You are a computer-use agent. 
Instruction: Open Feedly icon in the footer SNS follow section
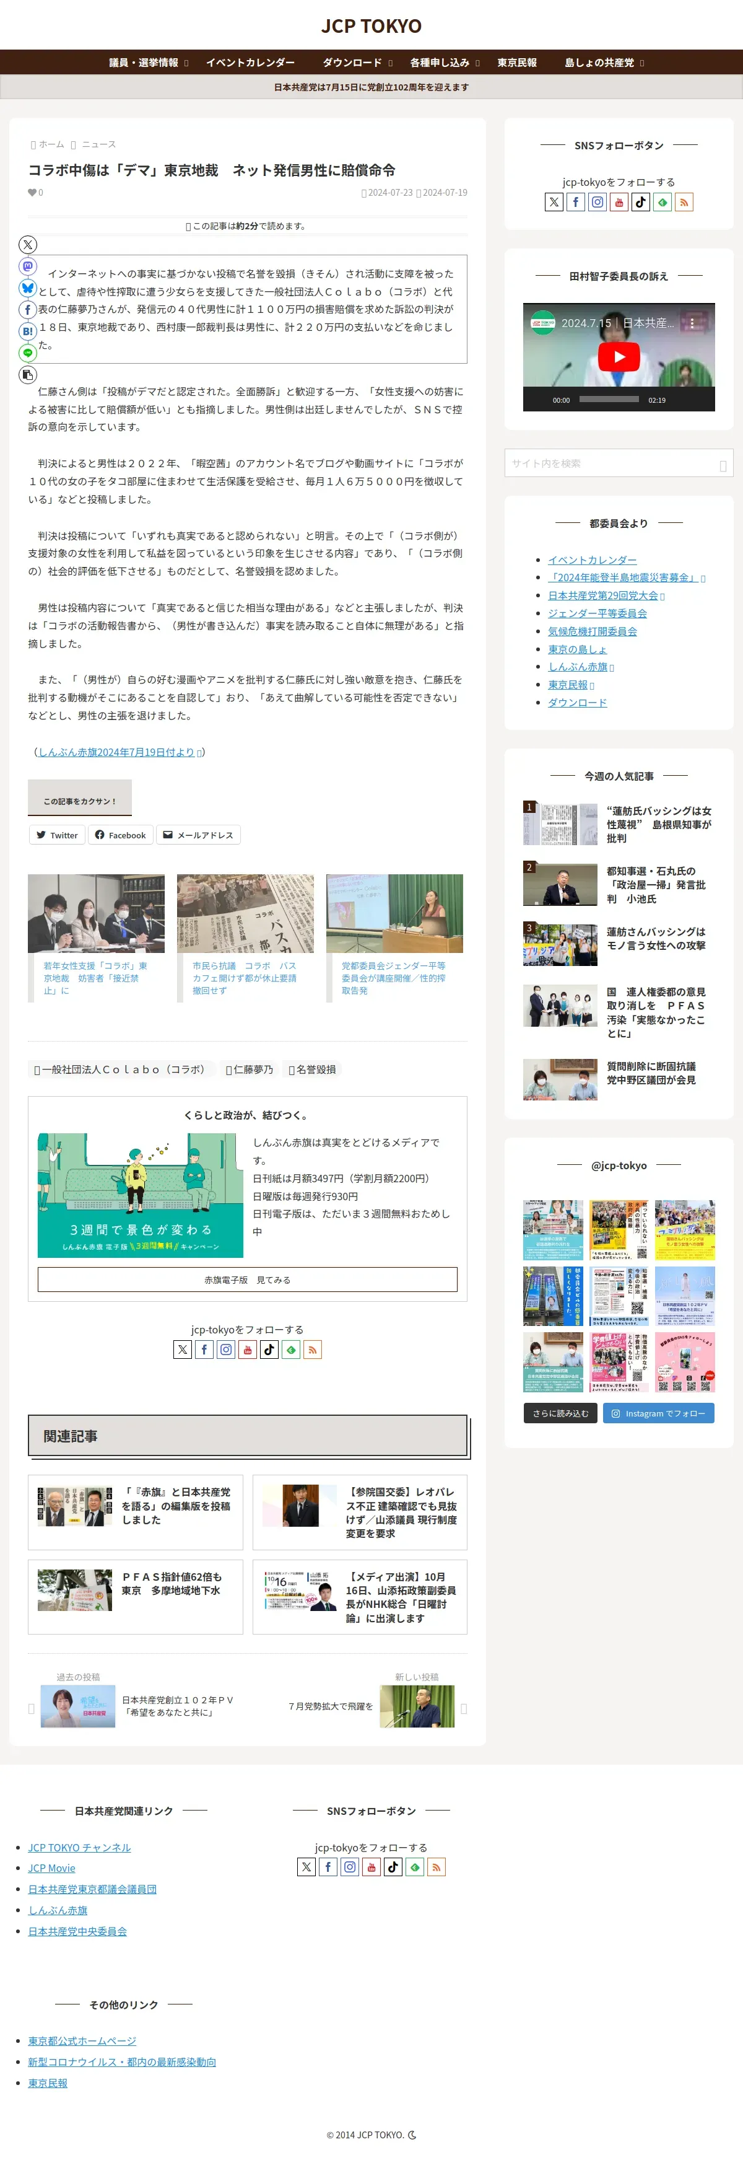pyautogui.click(x=415, y=1866)
